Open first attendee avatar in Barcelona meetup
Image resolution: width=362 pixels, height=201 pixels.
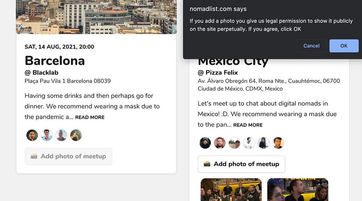32,135
